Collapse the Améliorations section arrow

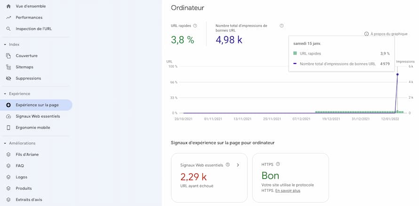click(5, 143)
